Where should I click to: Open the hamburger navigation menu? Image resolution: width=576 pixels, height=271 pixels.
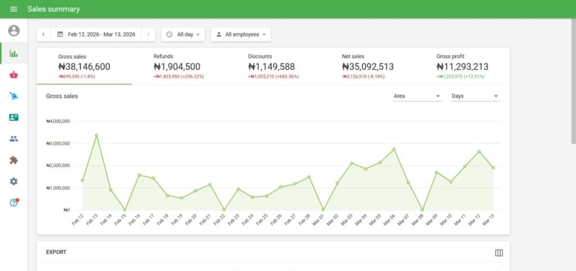[x=13, y=9]
